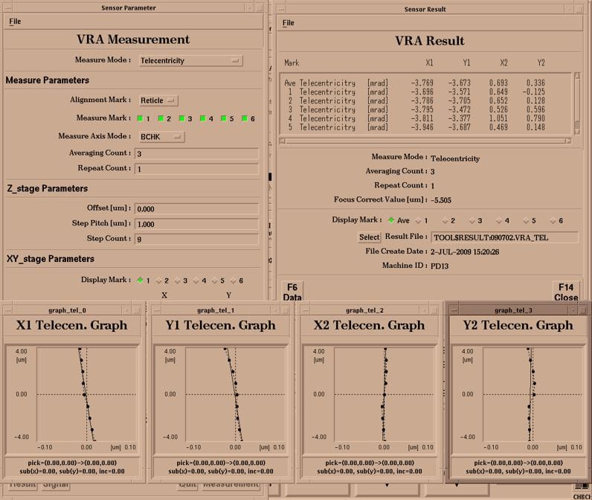592x500 pixels.
Task: Open window menu of graph_tel_2 window
Action: point(305,310)
